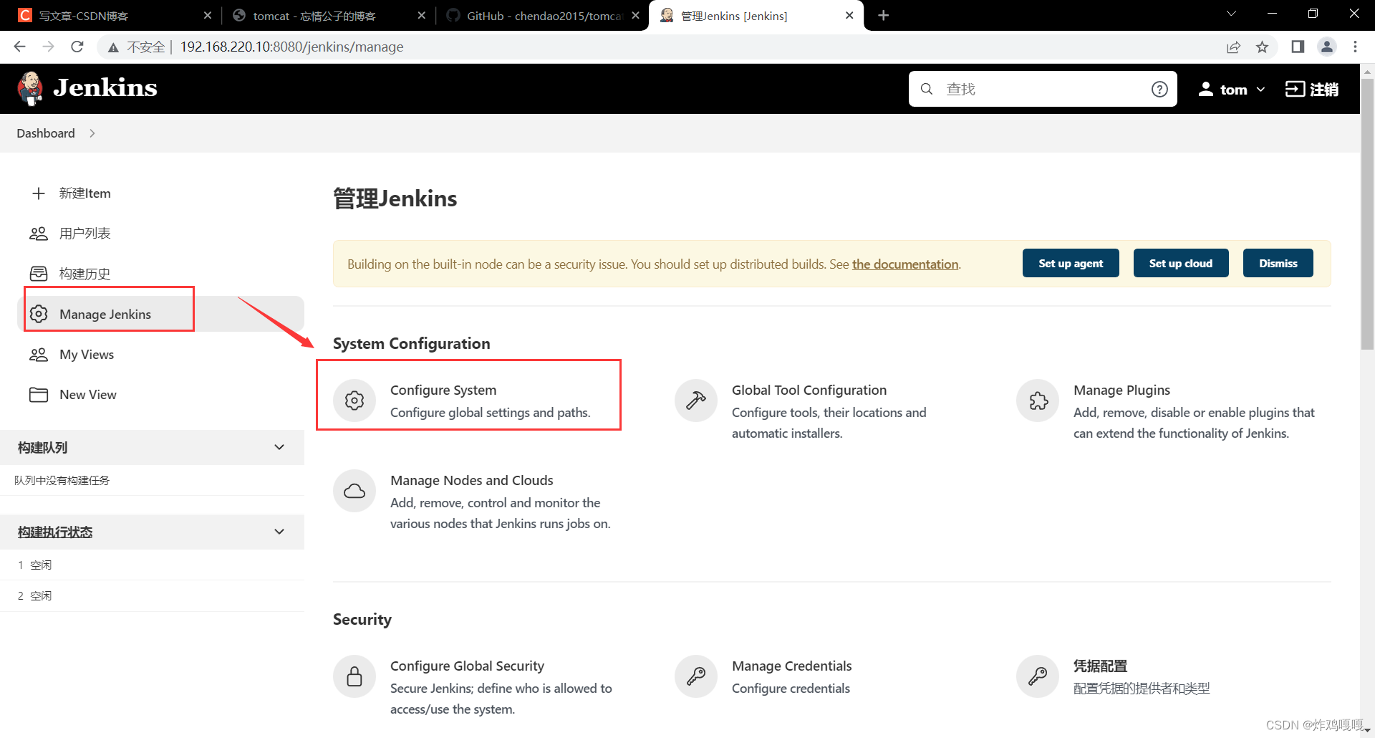
Task: Click the Configure System gear icon
Action: [354, 401]
